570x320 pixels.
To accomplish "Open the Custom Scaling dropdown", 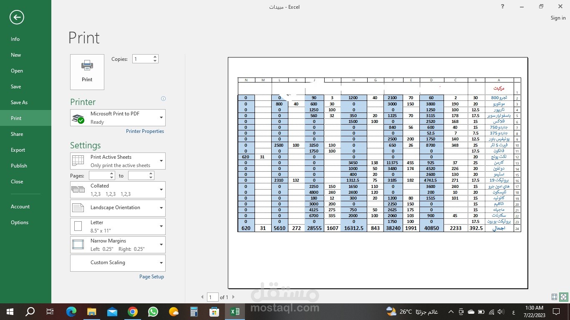I will [118, 263].
